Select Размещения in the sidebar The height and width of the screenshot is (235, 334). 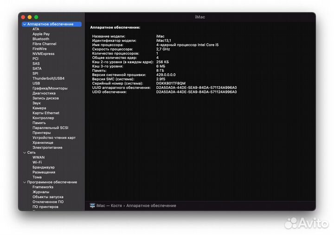tap(44, 172)
